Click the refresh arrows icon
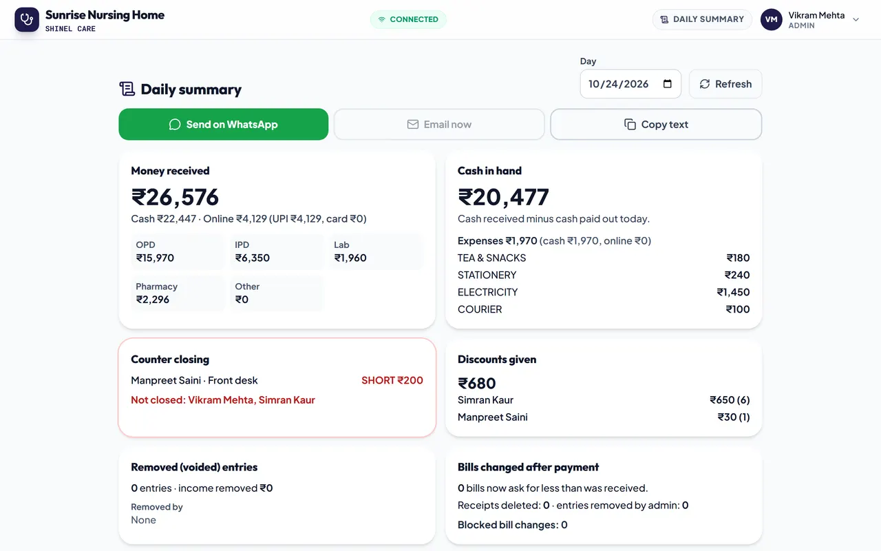This screenshot has width=881, height=551. pyautogui.click(x=705, y=84)
